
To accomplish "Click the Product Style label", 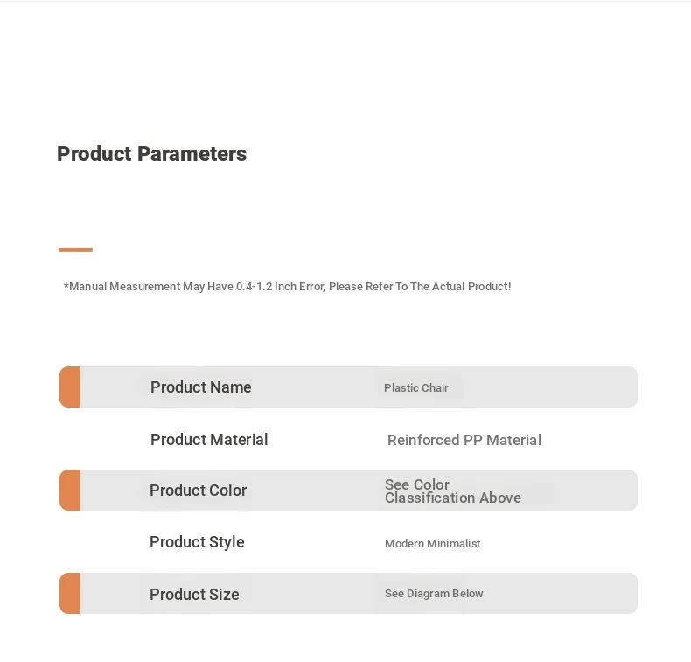I will coord(197,542).
